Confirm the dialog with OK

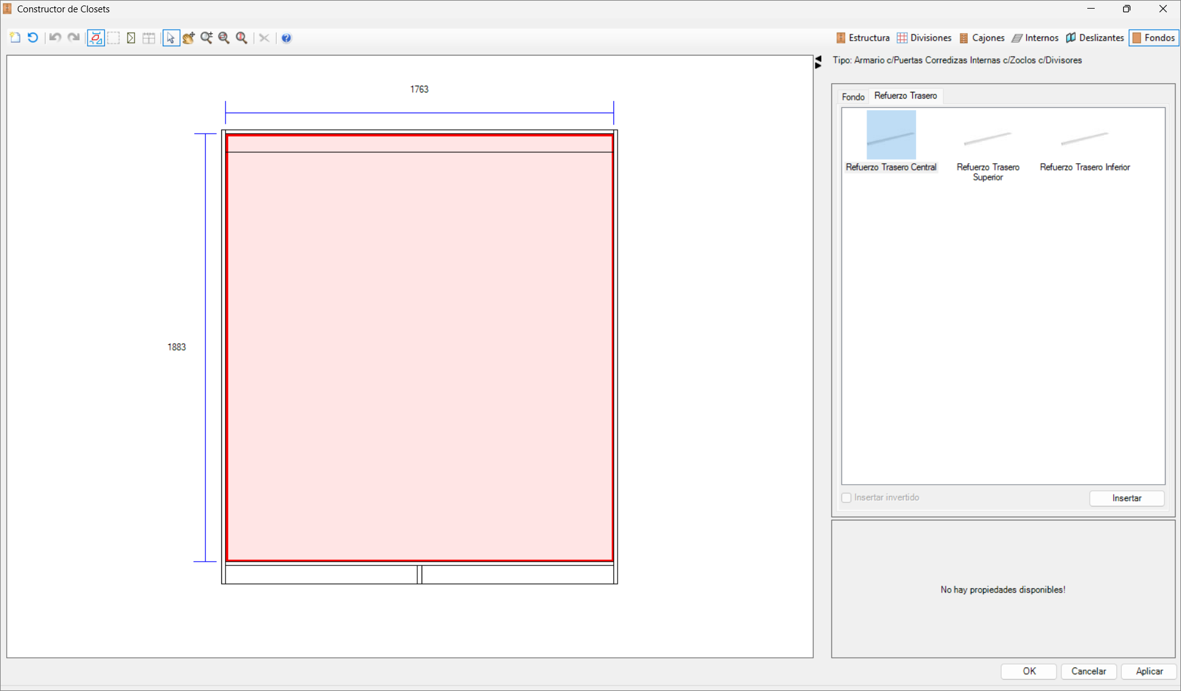tap(1028, 671)
